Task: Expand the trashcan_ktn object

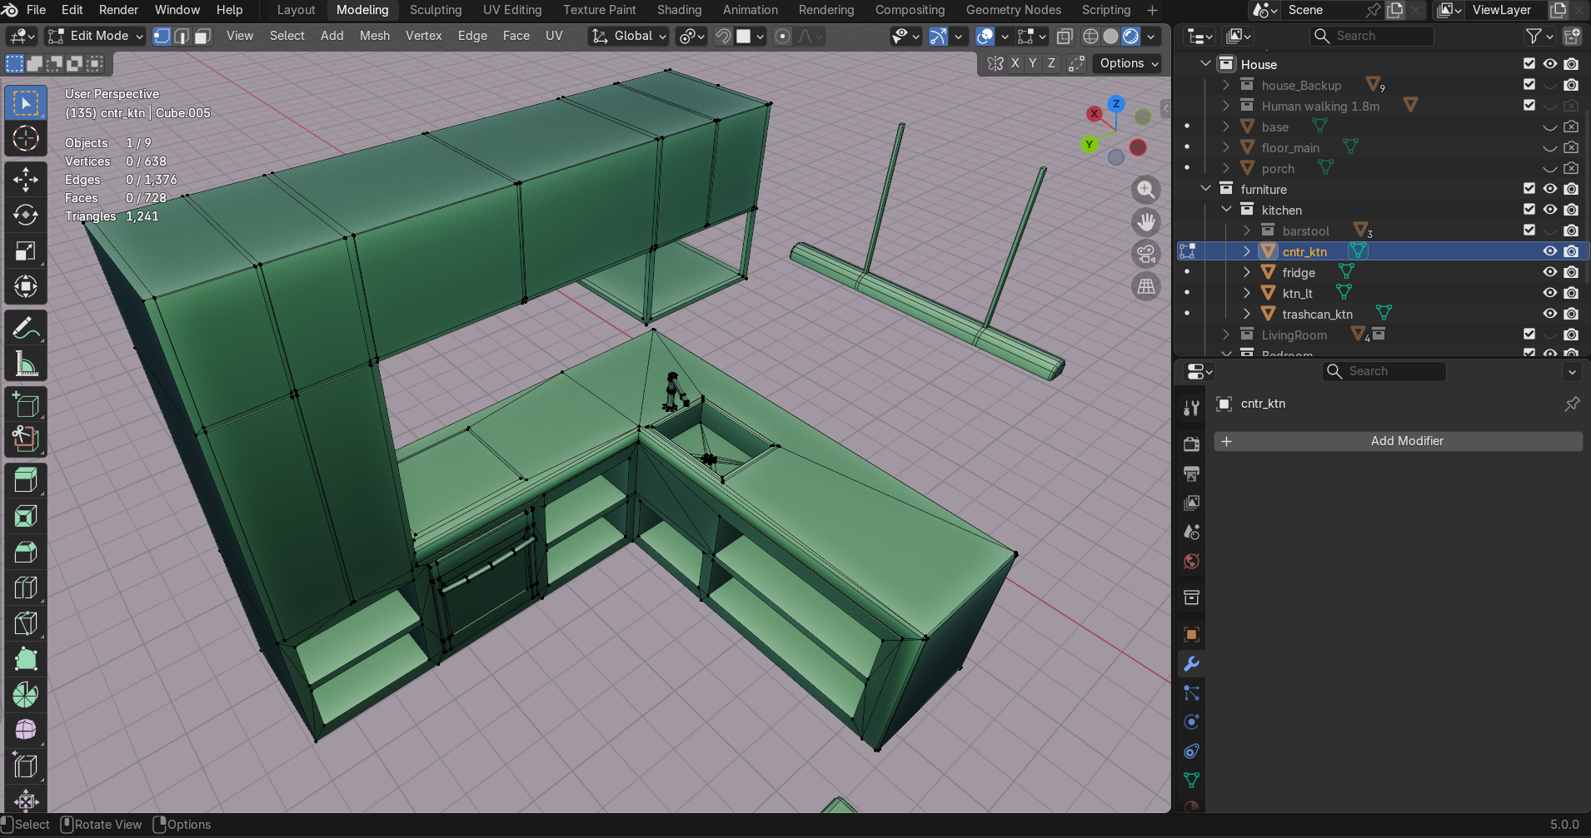Action: (1247, 314)
